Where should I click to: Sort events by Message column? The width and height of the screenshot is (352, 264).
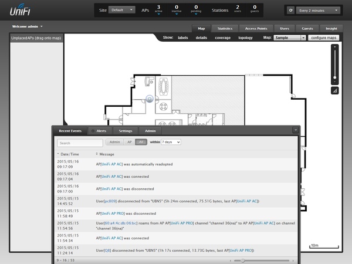point(105,154)
